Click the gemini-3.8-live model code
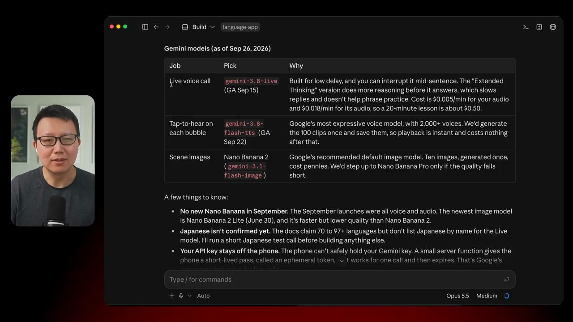573x322 pixels. pos(251,81)
